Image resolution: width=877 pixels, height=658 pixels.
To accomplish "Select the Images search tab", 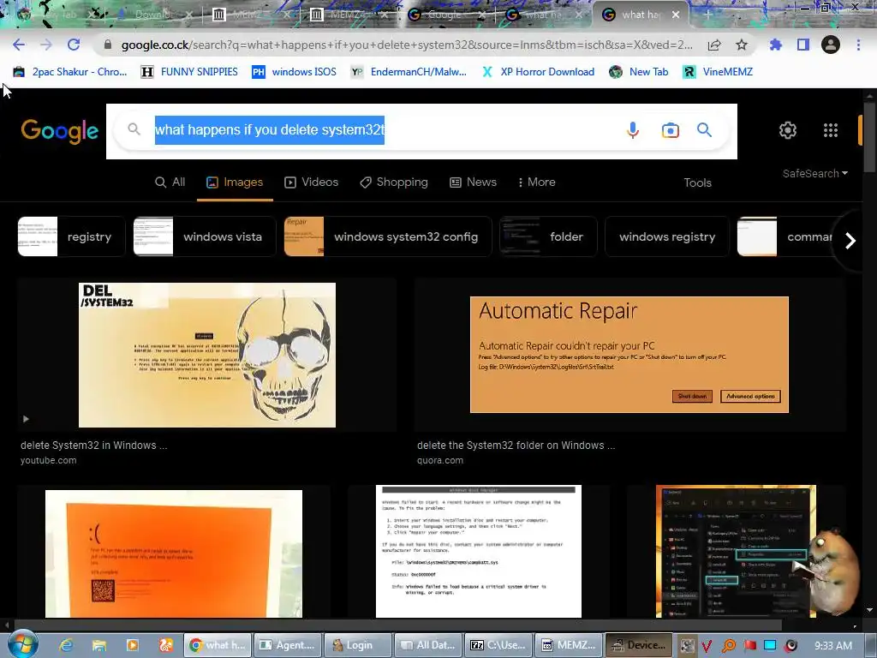I will point(235,182).
